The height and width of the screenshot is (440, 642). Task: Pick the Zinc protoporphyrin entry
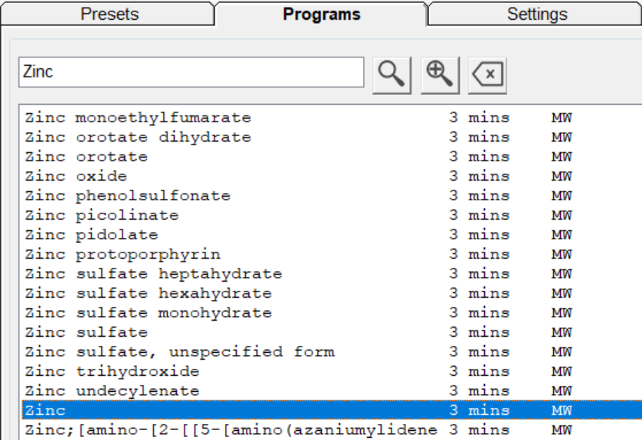pyautogui.click(x=123, y=254)
